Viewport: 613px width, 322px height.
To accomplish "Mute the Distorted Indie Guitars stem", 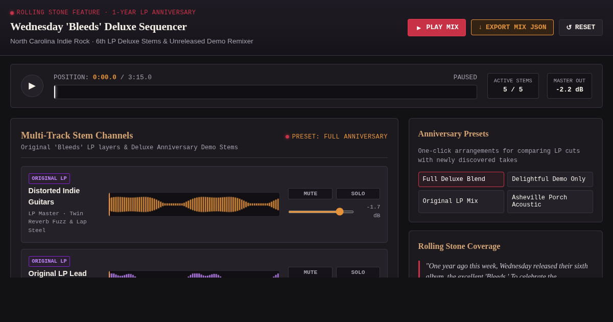I will (x=310, y=194).
